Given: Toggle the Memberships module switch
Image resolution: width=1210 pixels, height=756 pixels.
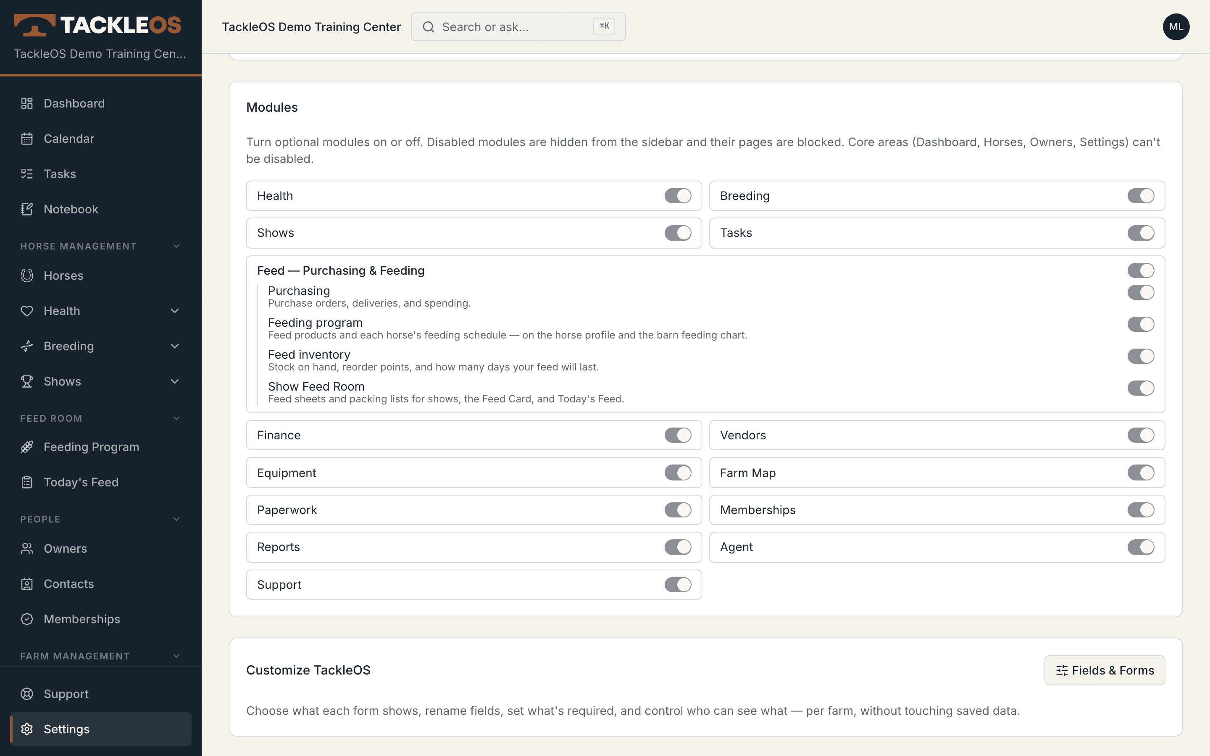Looking at the screenshot, I should pyautogui.click(x=1141, y=510).
